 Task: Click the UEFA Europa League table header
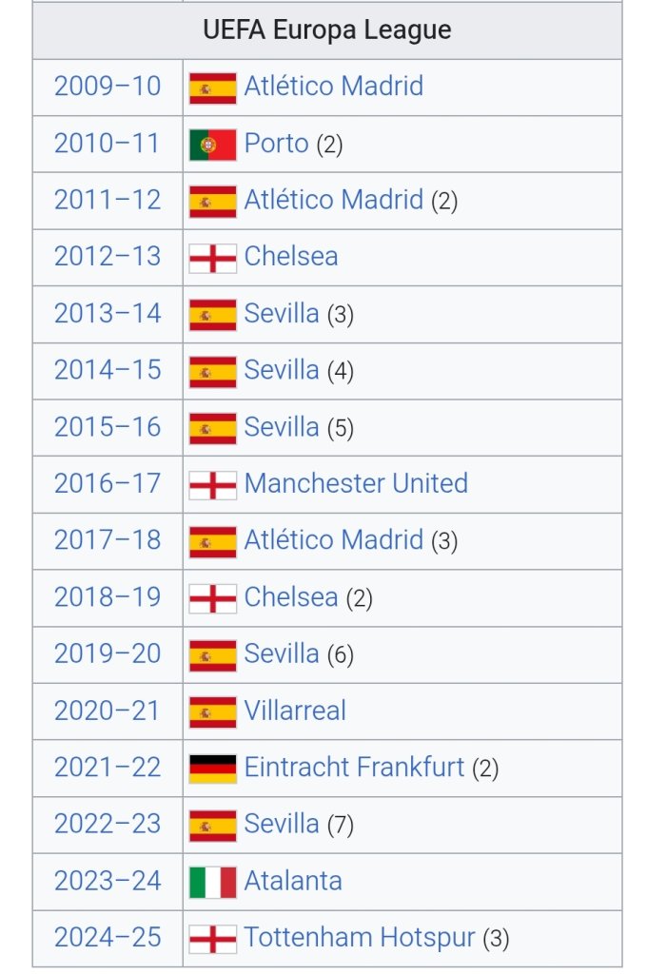pos(327,29)
